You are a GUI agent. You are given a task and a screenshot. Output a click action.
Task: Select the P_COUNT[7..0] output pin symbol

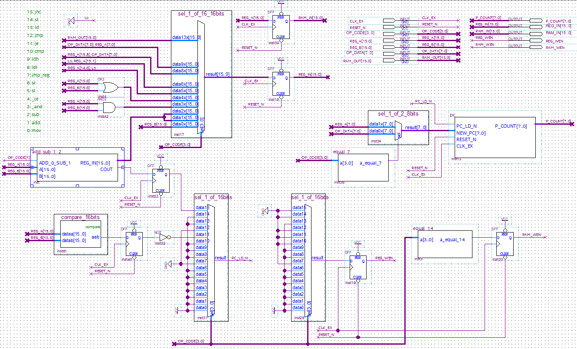pyautogui.click(x=530, y=20)
